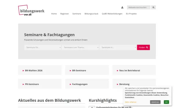The image size is (174, 108).
Task: Accept cookies with the OK button
Action: coord(166,102)
